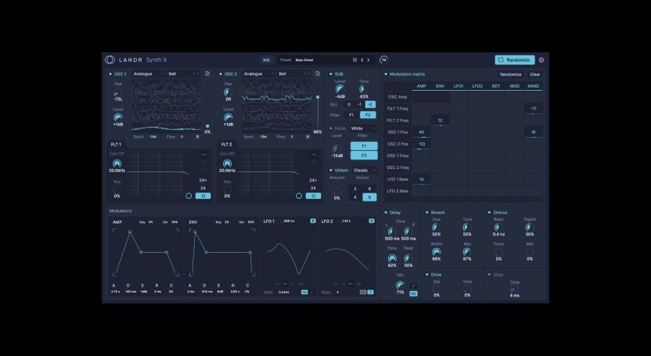The height and width of the screenshot is (356, 651).
Task: Click the Unison Amount knob
Action: [x=336, y=191]
